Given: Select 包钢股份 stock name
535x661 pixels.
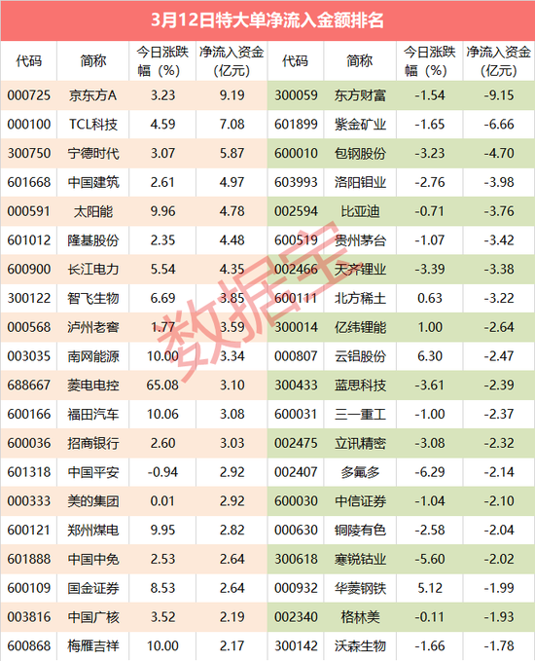Looking at the screenshot, I should click(360, 153).
